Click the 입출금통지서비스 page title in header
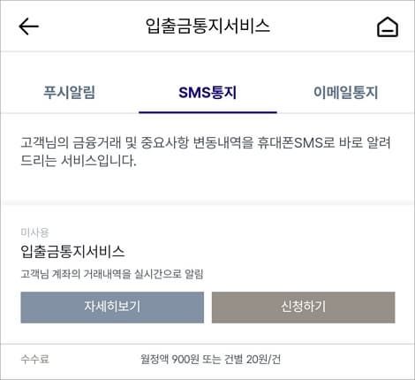415x380 pixels. coord(207,26)
